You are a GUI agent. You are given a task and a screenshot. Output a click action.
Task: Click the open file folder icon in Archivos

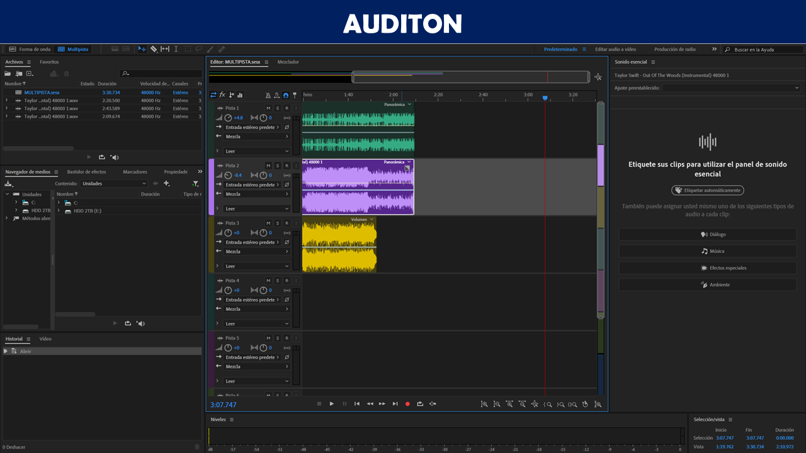8,74
